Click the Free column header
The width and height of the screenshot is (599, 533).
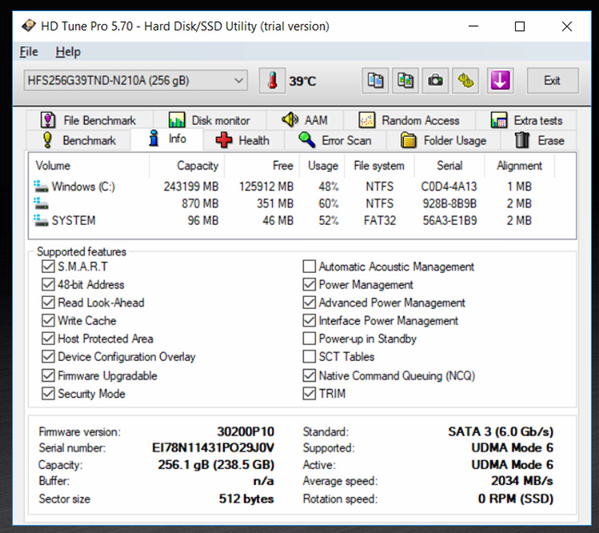click(262, 166)
